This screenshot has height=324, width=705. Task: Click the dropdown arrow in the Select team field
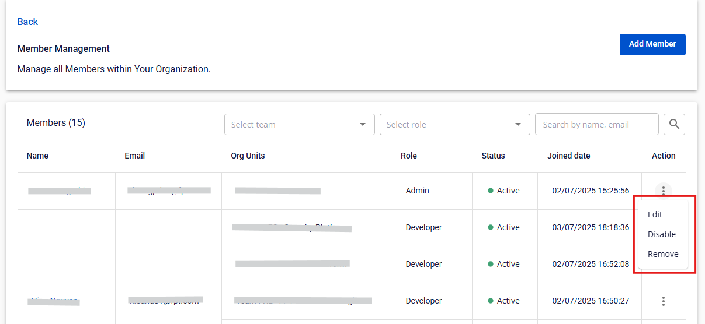point(363,125)
